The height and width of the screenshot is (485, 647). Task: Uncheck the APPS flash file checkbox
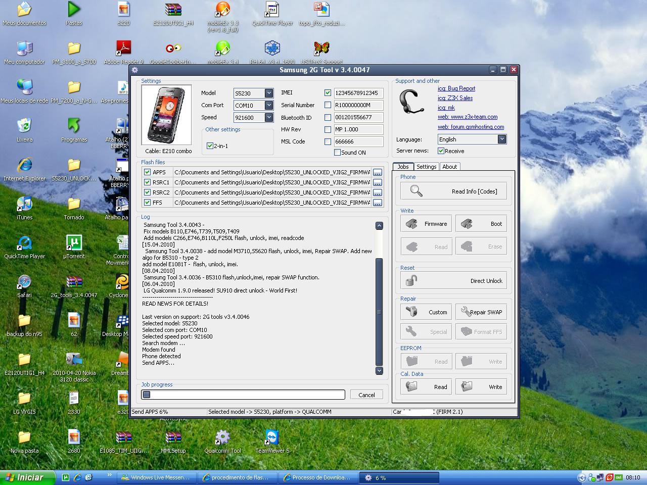coord(147,172)
